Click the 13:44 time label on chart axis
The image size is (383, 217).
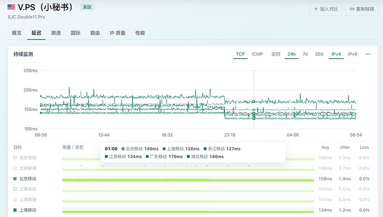point(104,135)
